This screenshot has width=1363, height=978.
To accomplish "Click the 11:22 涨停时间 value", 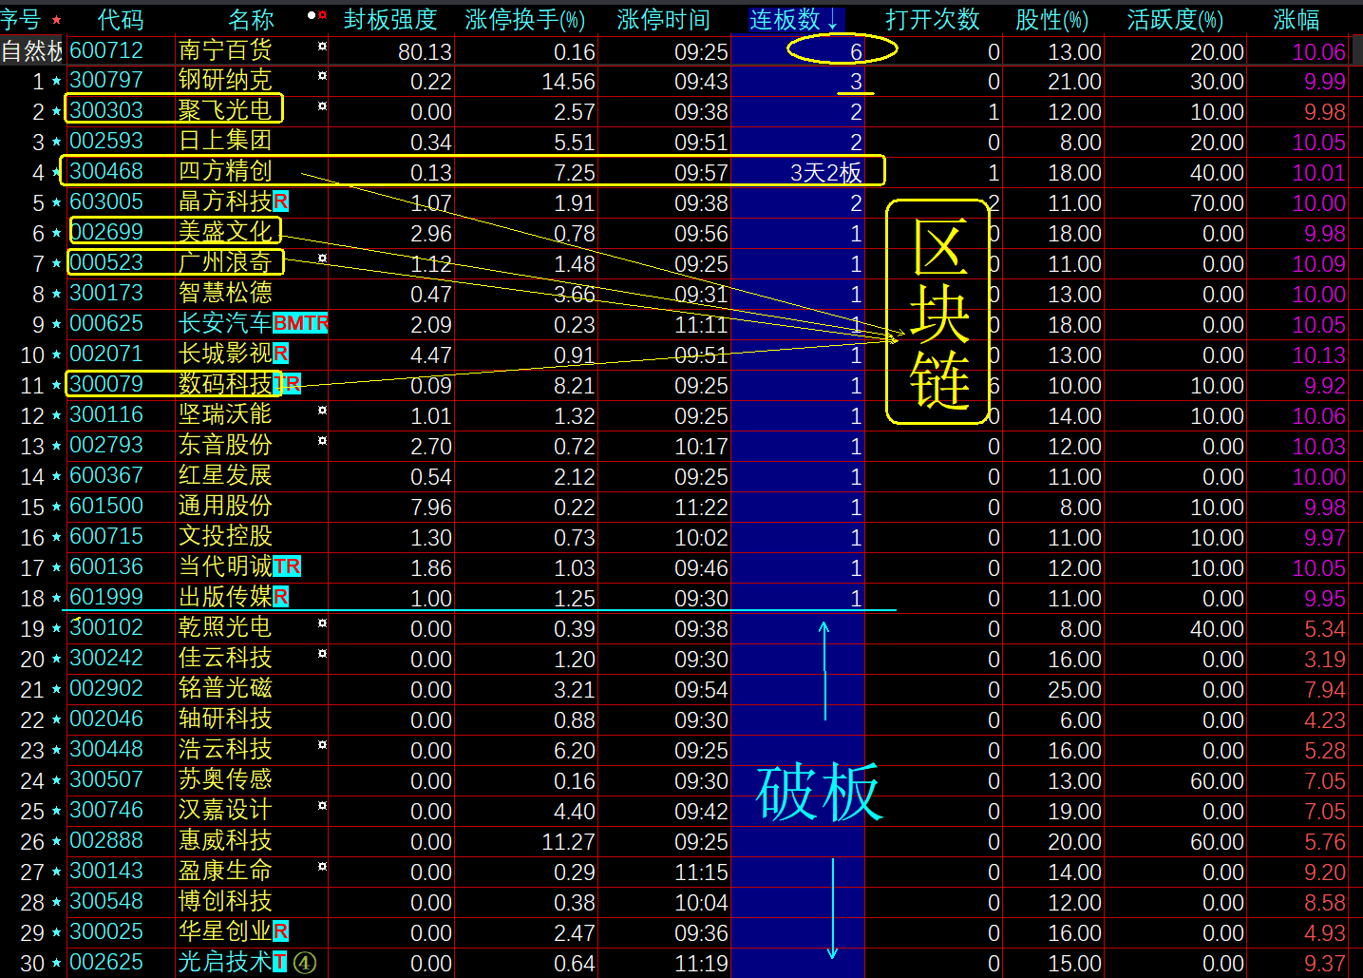I will [701, 508].
